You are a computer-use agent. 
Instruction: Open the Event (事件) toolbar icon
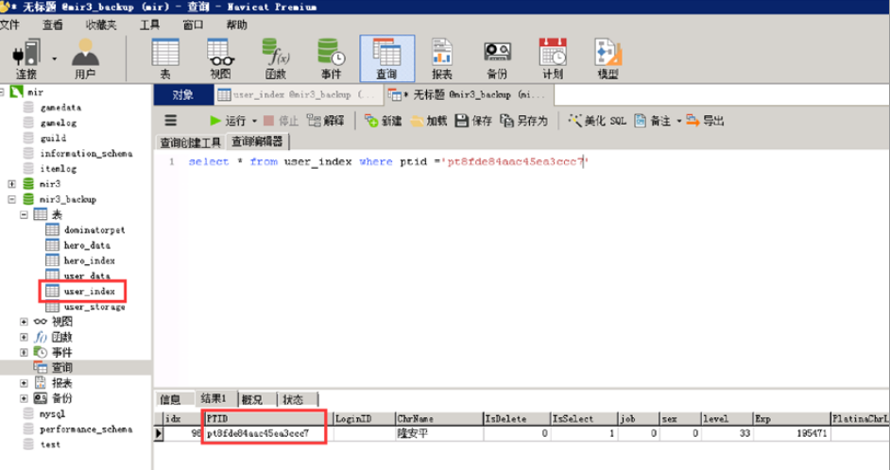click(x=331, y=59)
